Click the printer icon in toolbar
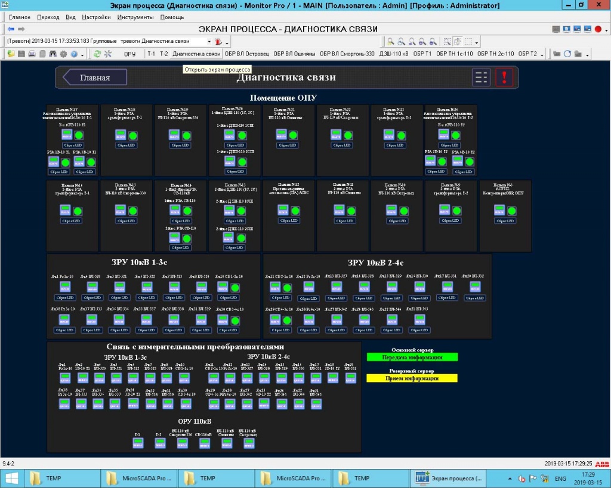 point(32,54)
